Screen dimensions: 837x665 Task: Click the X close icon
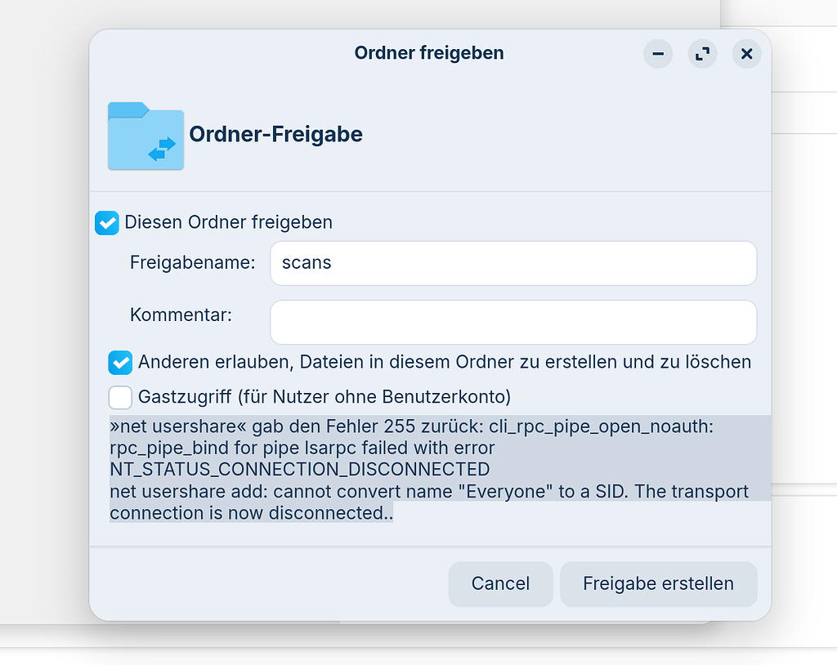(746, 54)
